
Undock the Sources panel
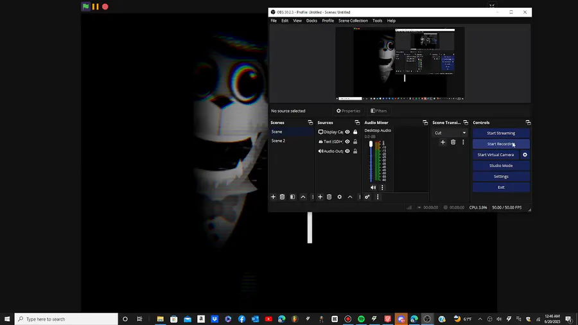[x=357, y=123]
